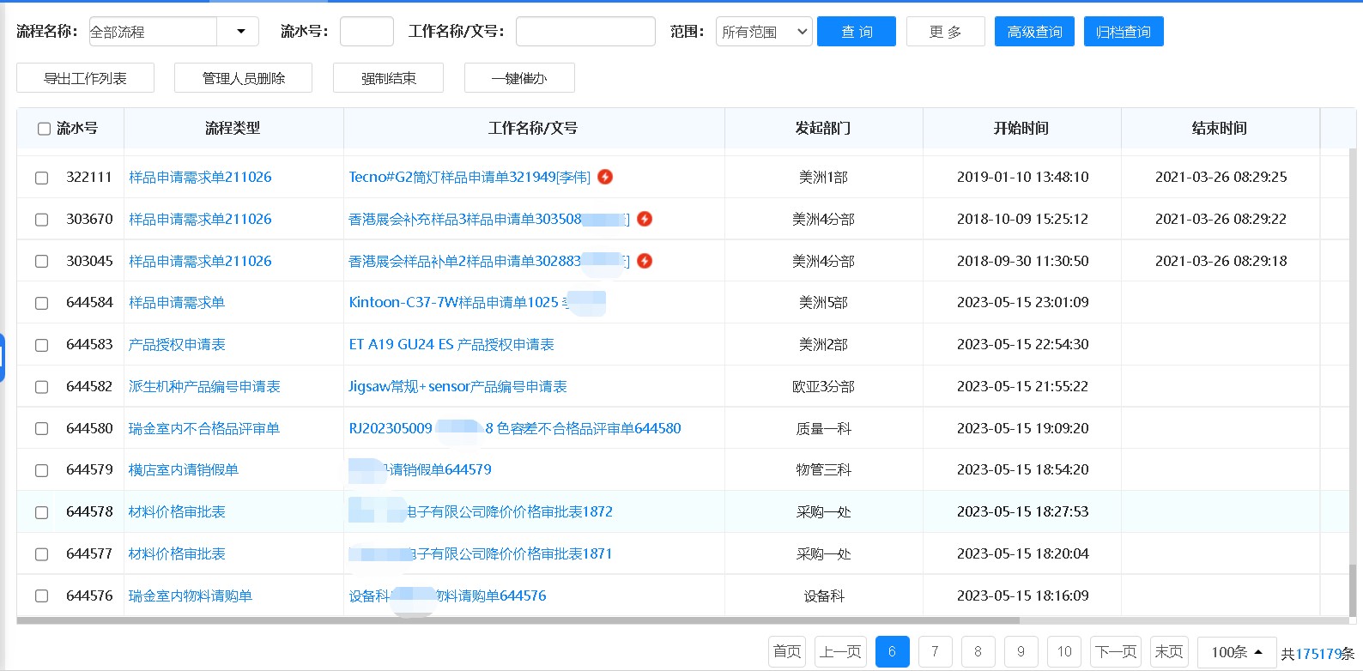Click 一键催办 button
Screen dimensions: 1363x671
(519, 78)
